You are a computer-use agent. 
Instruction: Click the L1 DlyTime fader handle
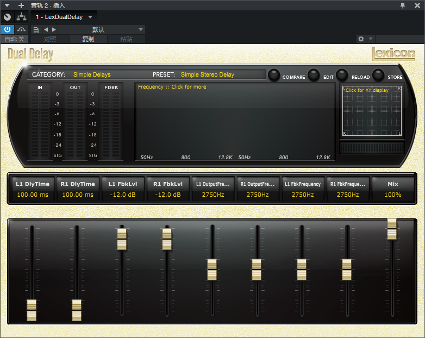click(32, 310)
